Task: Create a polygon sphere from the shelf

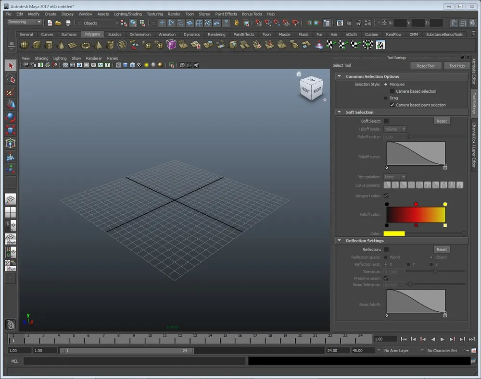Action: tap(24, 45)
